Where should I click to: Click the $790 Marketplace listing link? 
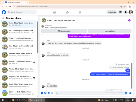tap(56, 27)
